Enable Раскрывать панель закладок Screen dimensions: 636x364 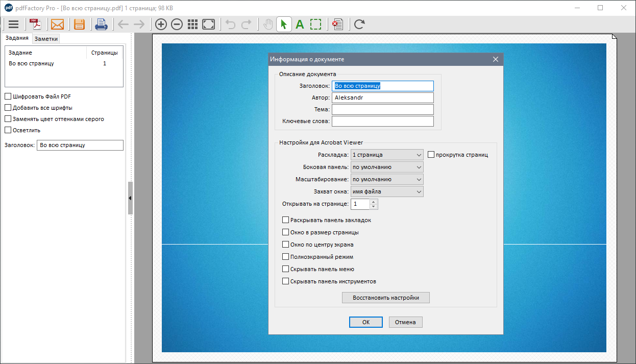click(285, 220)
